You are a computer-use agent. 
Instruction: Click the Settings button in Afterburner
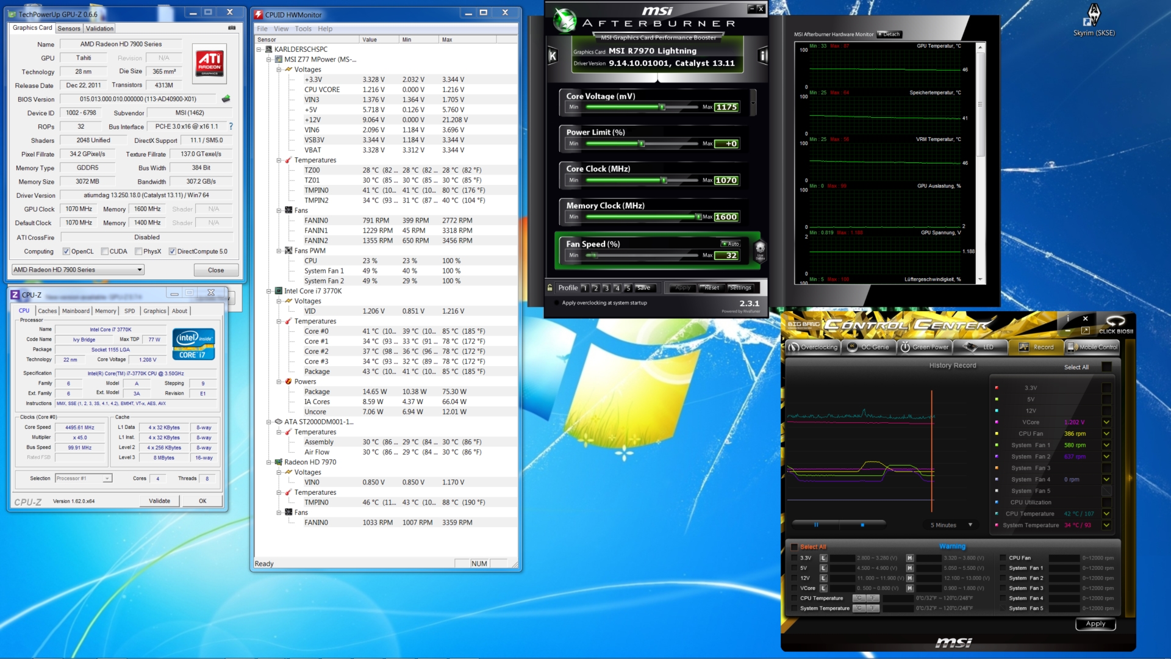click(x=740, y=287)
